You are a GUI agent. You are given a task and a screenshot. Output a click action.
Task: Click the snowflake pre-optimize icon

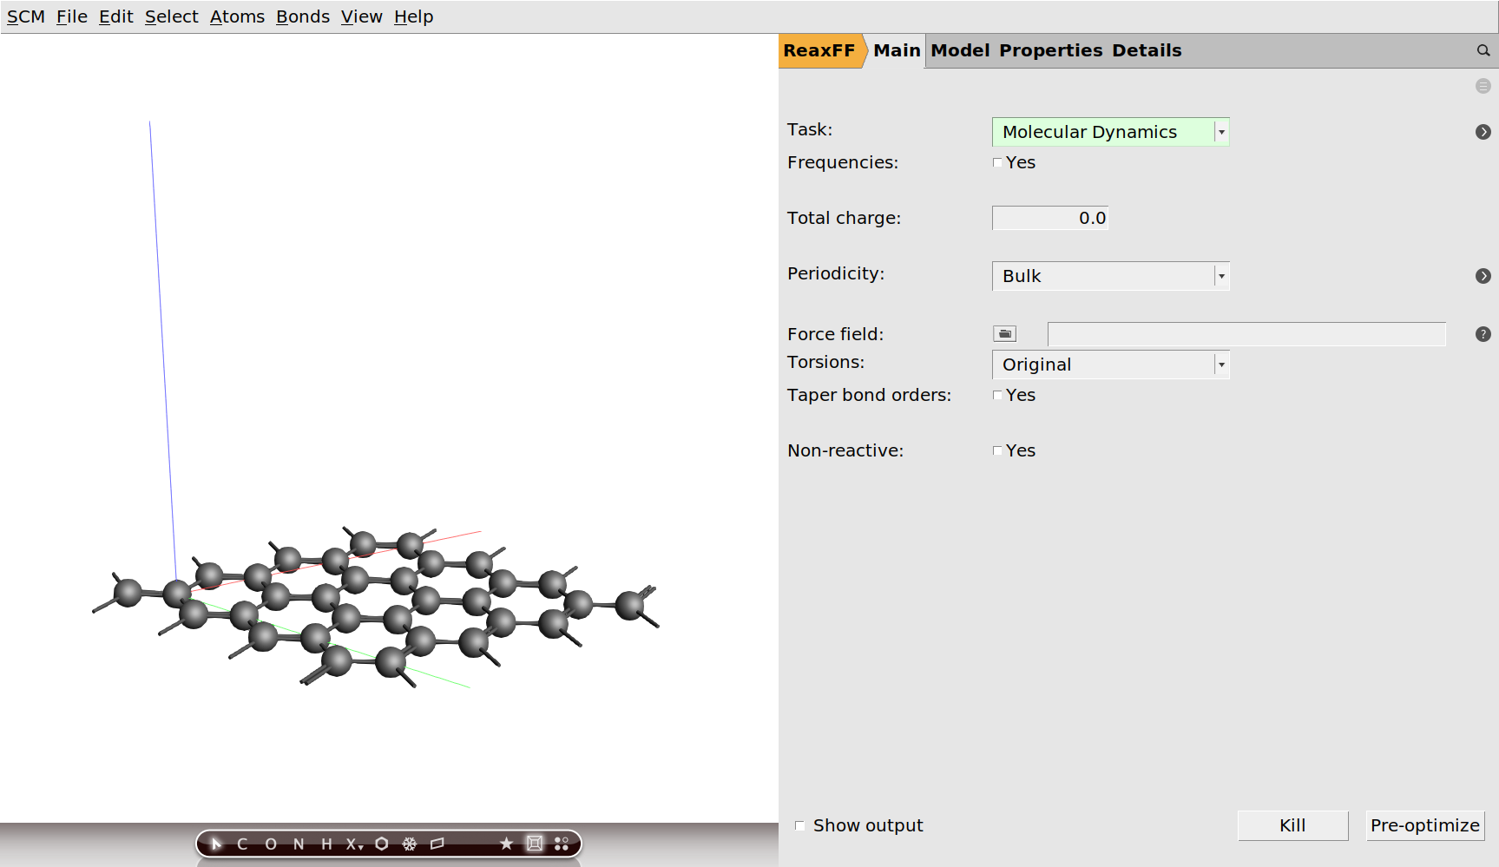coord(408,844)
